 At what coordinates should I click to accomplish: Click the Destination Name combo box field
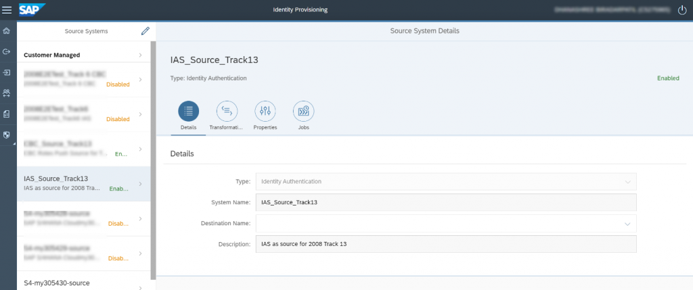coord(446,223)
